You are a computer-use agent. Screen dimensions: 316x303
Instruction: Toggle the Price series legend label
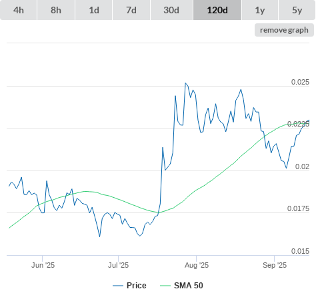pos(137,286)
